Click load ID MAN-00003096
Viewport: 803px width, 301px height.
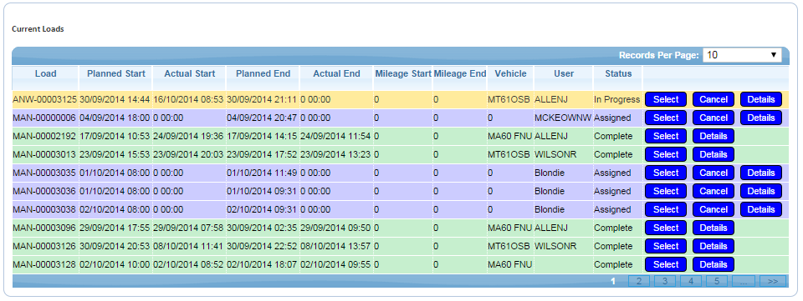44,228
